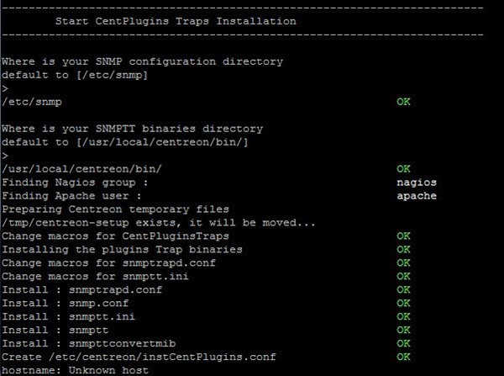Screen dimensions: 504x376
Task: Click the 'hostname: Unknown host' error line
Action: pyautogui.click(x=76, y=370)
